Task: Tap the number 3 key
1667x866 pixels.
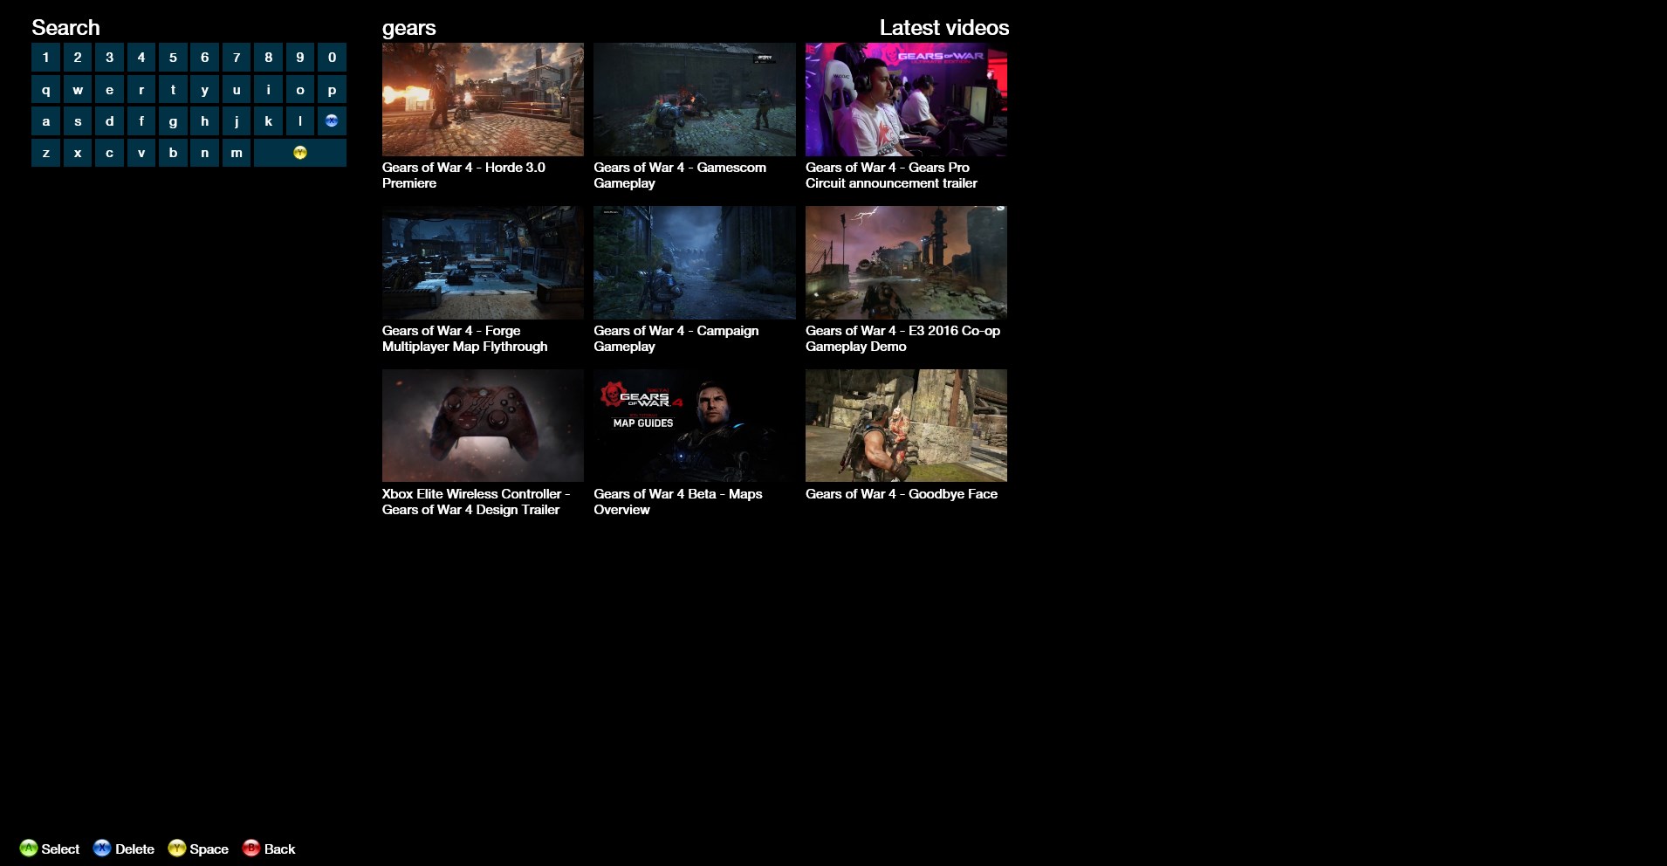Action: [x=109, y=58]
